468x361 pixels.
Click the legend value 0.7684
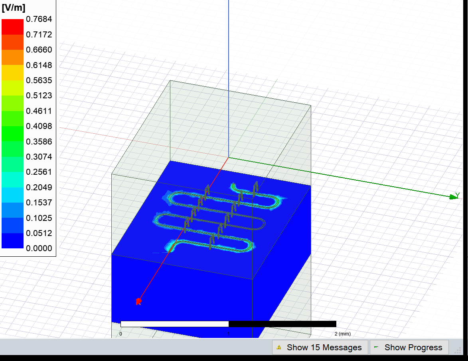pos(39,19)
